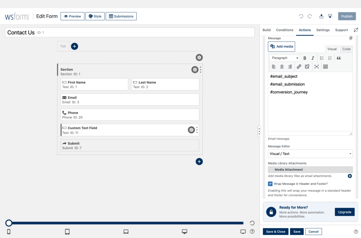Click the undo arrow icon in header
The width and height of the screenshot is (361, 238).
tap(301, 16)
